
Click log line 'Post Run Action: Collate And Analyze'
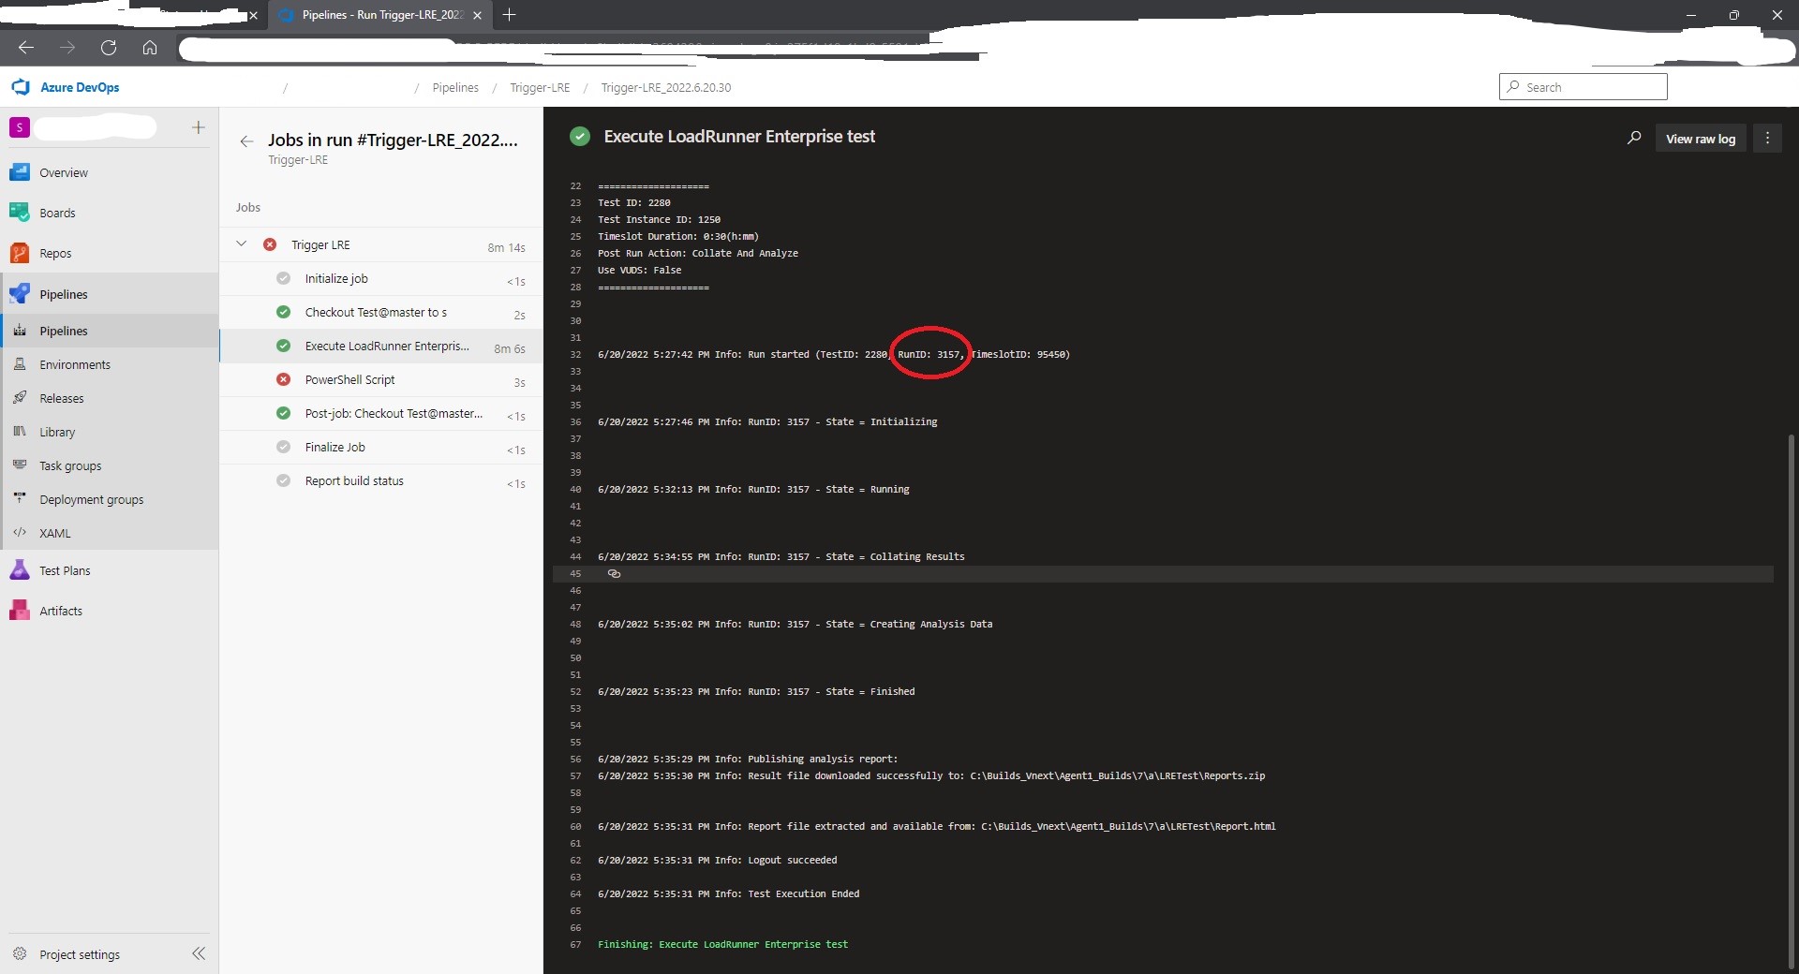(x=698, y=254)
